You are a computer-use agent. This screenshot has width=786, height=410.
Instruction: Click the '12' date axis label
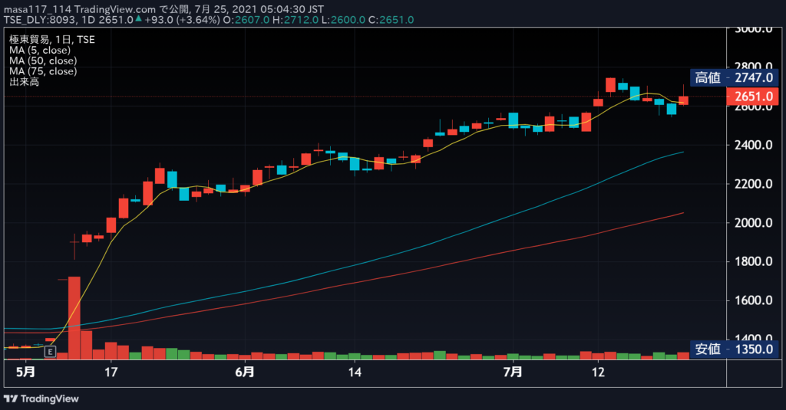click(x=598, y=372)
